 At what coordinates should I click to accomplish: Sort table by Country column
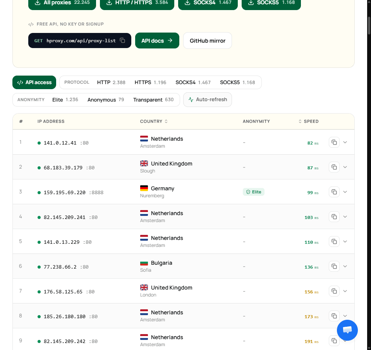154,121
